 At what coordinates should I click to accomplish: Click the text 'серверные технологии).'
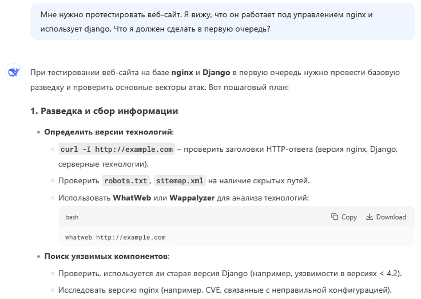[x=103, y=164]
